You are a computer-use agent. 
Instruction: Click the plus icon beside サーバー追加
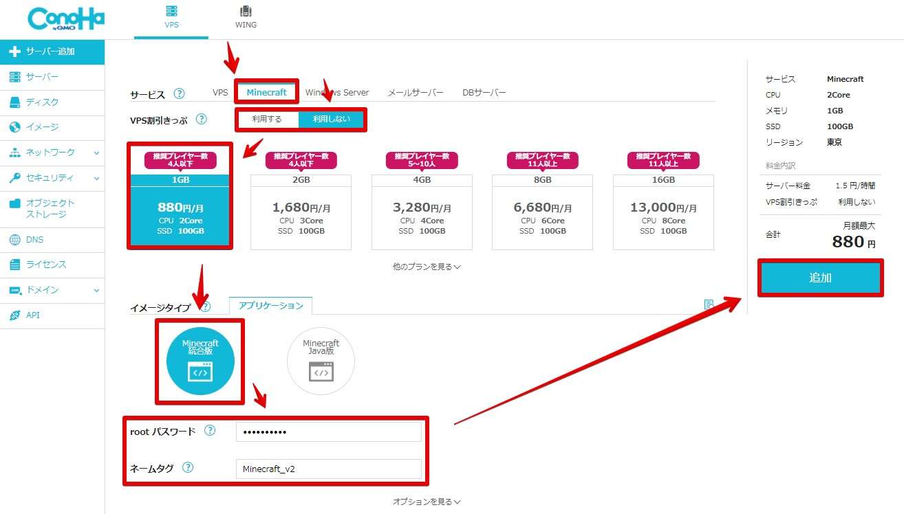pos(14,52)
